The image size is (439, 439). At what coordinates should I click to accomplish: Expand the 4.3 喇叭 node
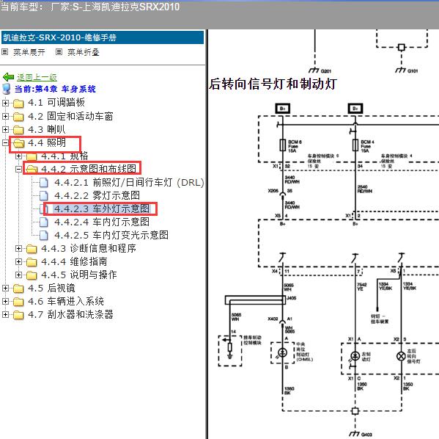(5, 129)
